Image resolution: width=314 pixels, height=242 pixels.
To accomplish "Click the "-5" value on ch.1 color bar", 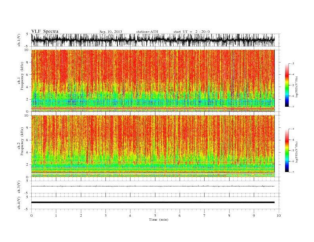I will click(x=292, y=85).
